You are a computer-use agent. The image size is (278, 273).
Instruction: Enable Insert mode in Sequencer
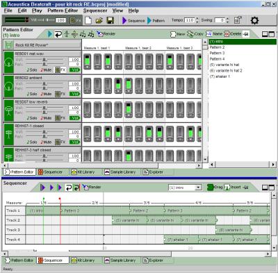tap(233, 187)
